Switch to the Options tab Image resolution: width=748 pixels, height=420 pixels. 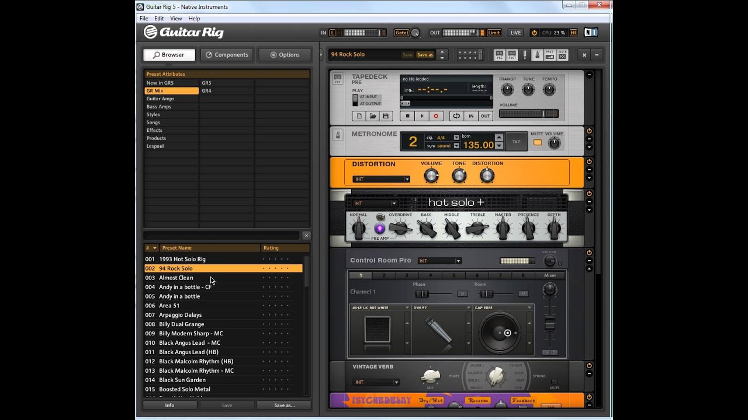[x=285, y=55]
